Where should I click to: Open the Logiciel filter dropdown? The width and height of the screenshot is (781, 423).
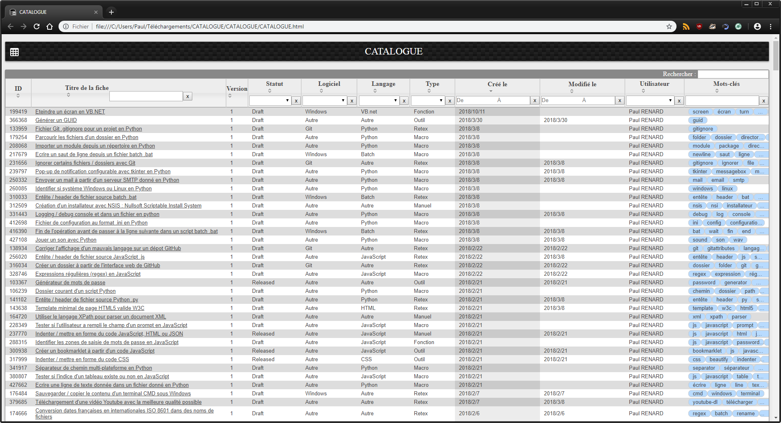pyautogui.click(x=324, y=100)
